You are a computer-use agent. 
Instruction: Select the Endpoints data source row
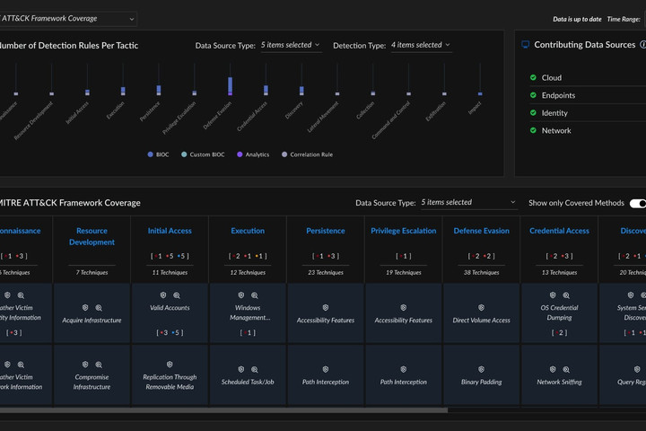[x=588, y=95]
